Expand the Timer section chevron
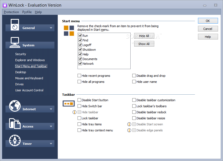The height and width of the screenshot is (161, 223). [51, 143]
